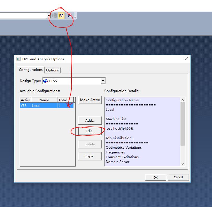The width and height of the screenshot is (212, 207).
Task: Click the Transient Excitations text line
Action: tap(122, 157)
